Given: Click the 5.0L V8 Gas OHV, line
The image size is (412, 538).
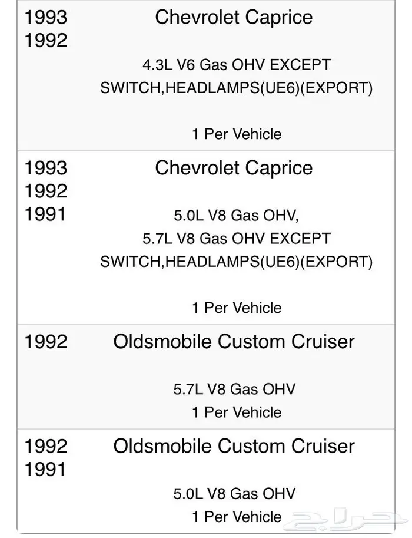Looking at the screenshot, I should [x=237, y=216].
